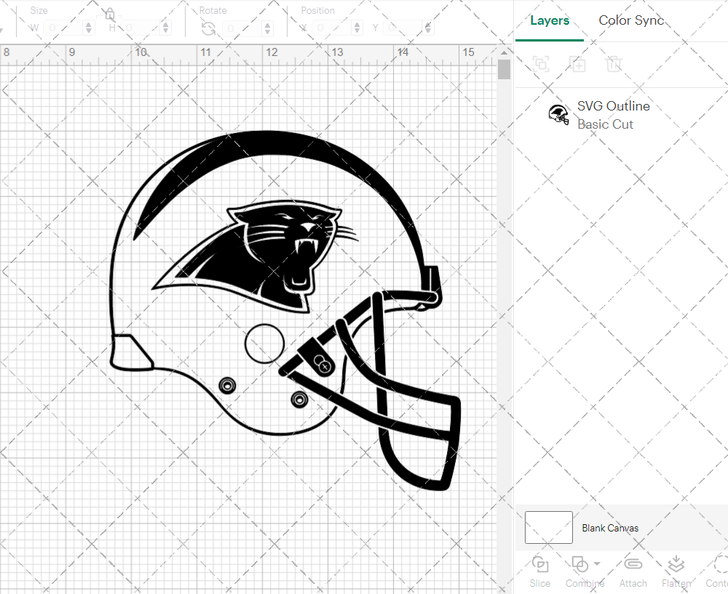This screenshot has width=728, height=594.
Task: Click the Delete layer trash icon
Action: (613, 63)
